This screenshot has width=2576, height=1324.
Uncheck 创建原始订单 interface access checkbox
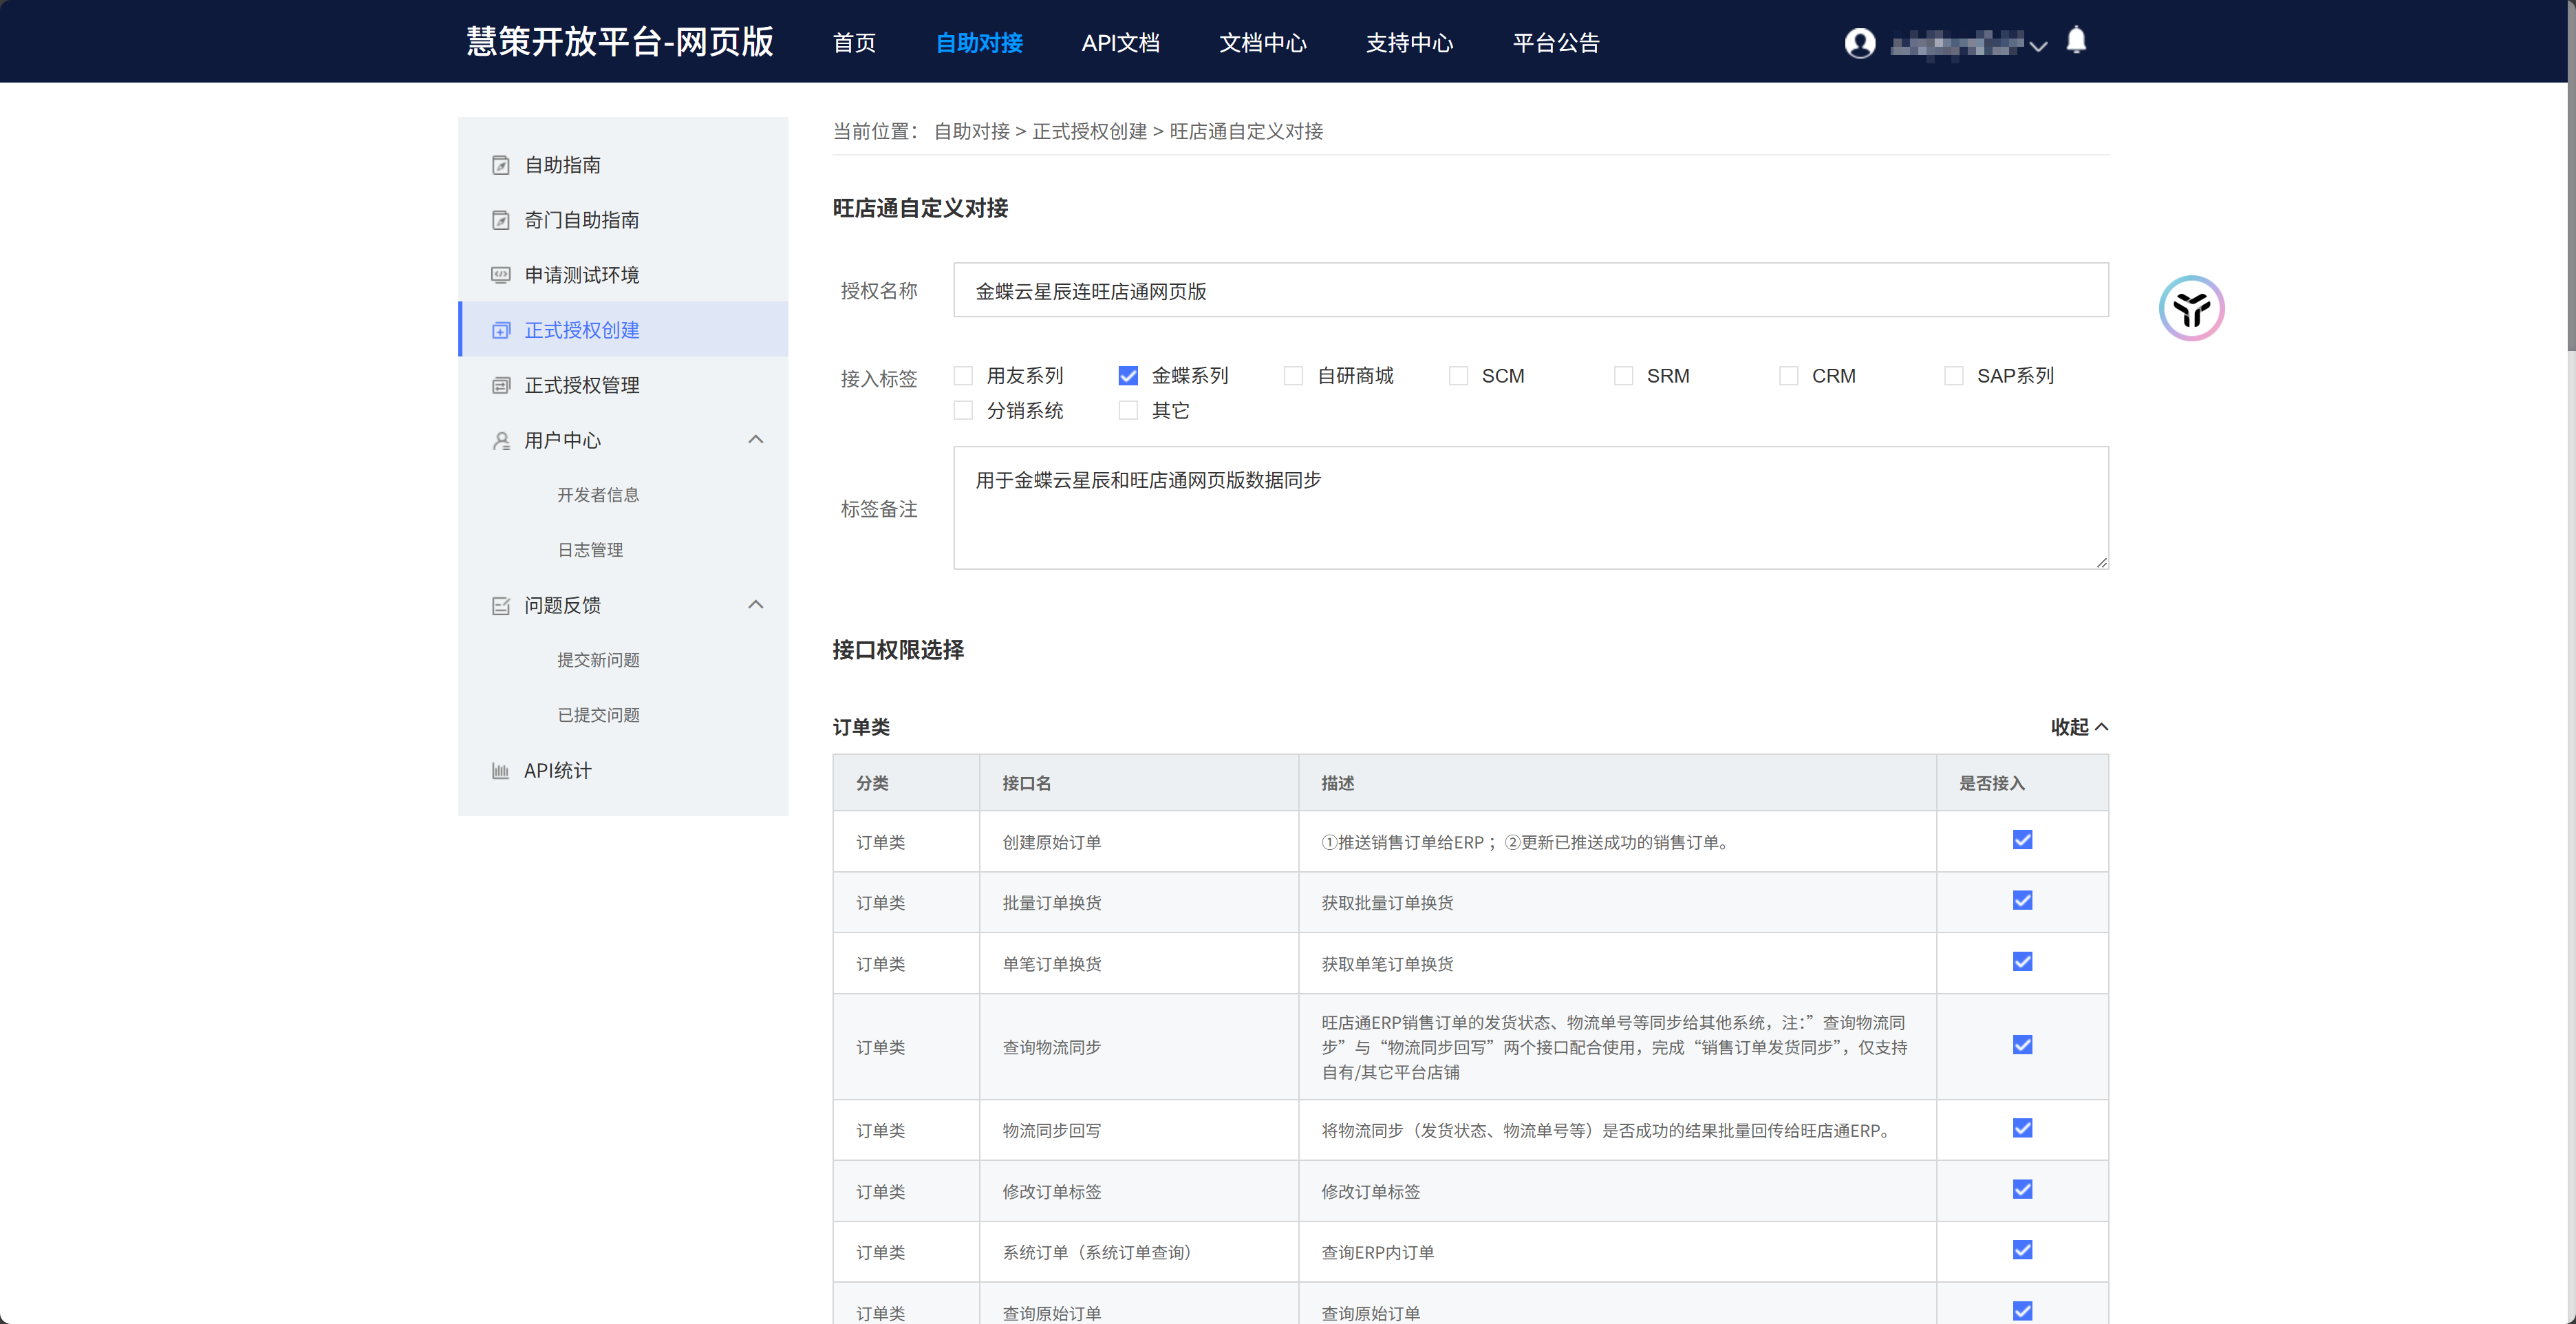(x=2022, y=840)
